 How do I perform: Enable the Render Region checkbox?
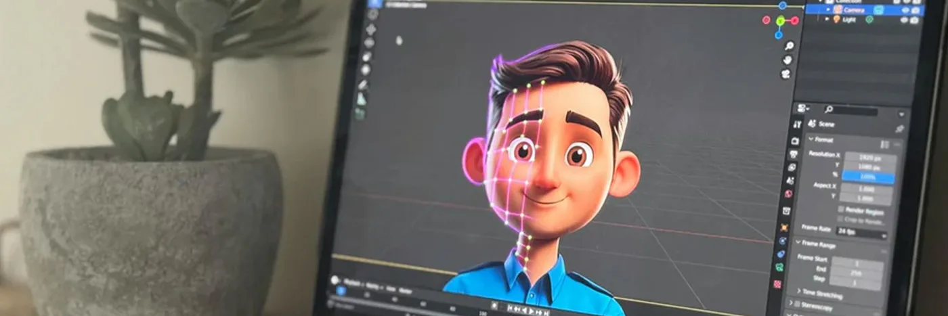click(840, 210)
